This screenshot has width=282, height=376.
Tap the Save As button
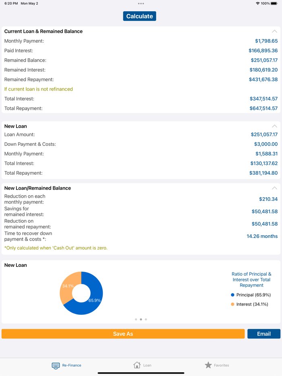tap(123, 334)
